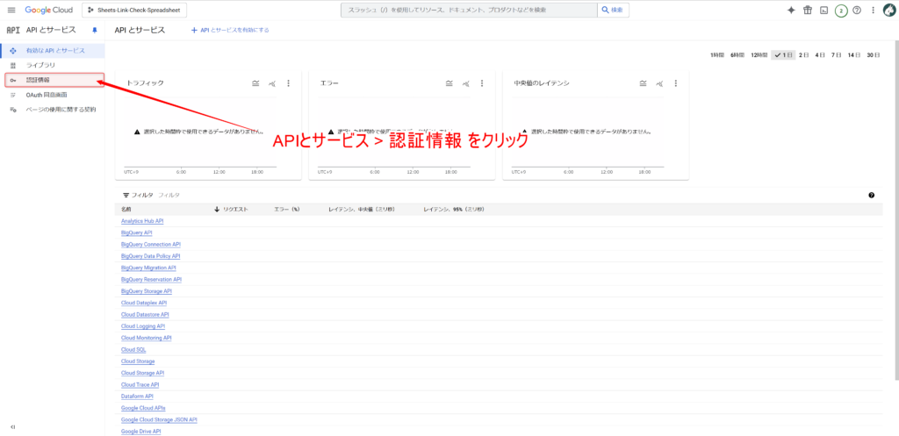This screenshot has height=436, width=899.
Task: Select the 6時間 time range option
Action: (737, 55)
